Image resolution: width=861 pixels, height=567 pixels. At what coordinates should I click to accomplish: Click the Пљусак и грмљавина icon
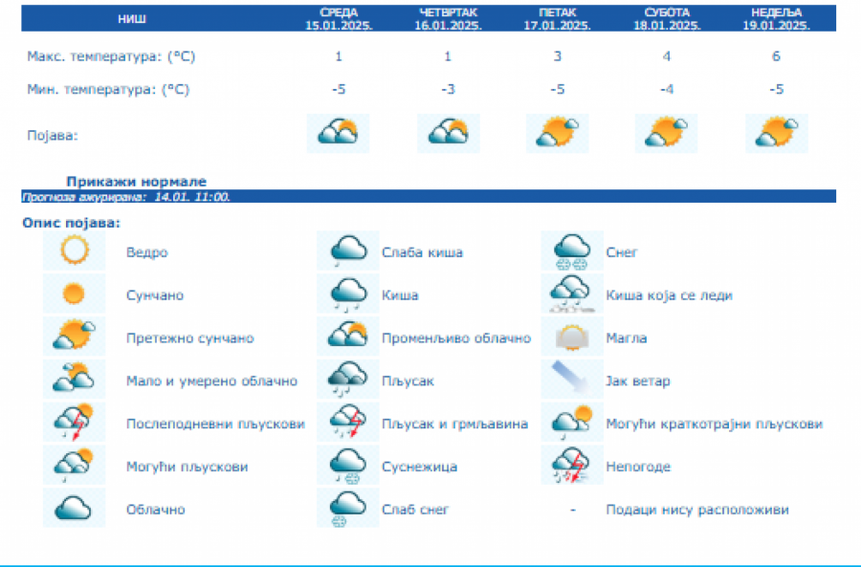tap(348, 424)
